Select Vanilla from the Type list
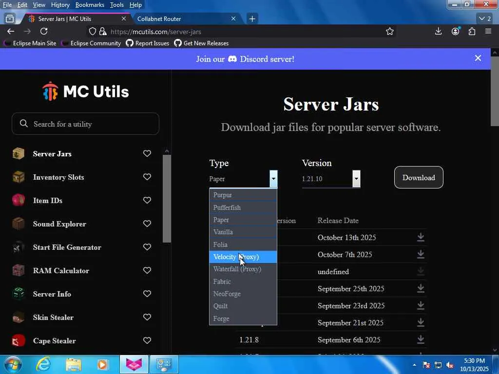The width and height of the screenshot is (499, 374). [x=243, y=232]
